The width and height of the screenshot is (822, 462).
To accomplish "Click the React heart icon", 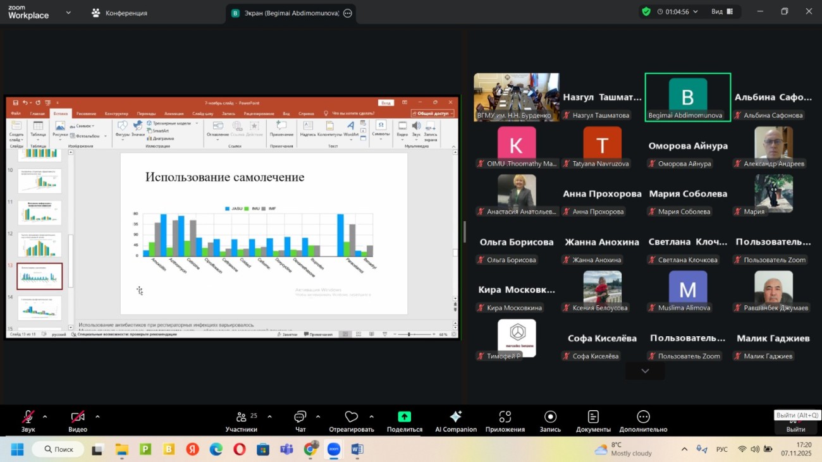I will tap(351, 417).
